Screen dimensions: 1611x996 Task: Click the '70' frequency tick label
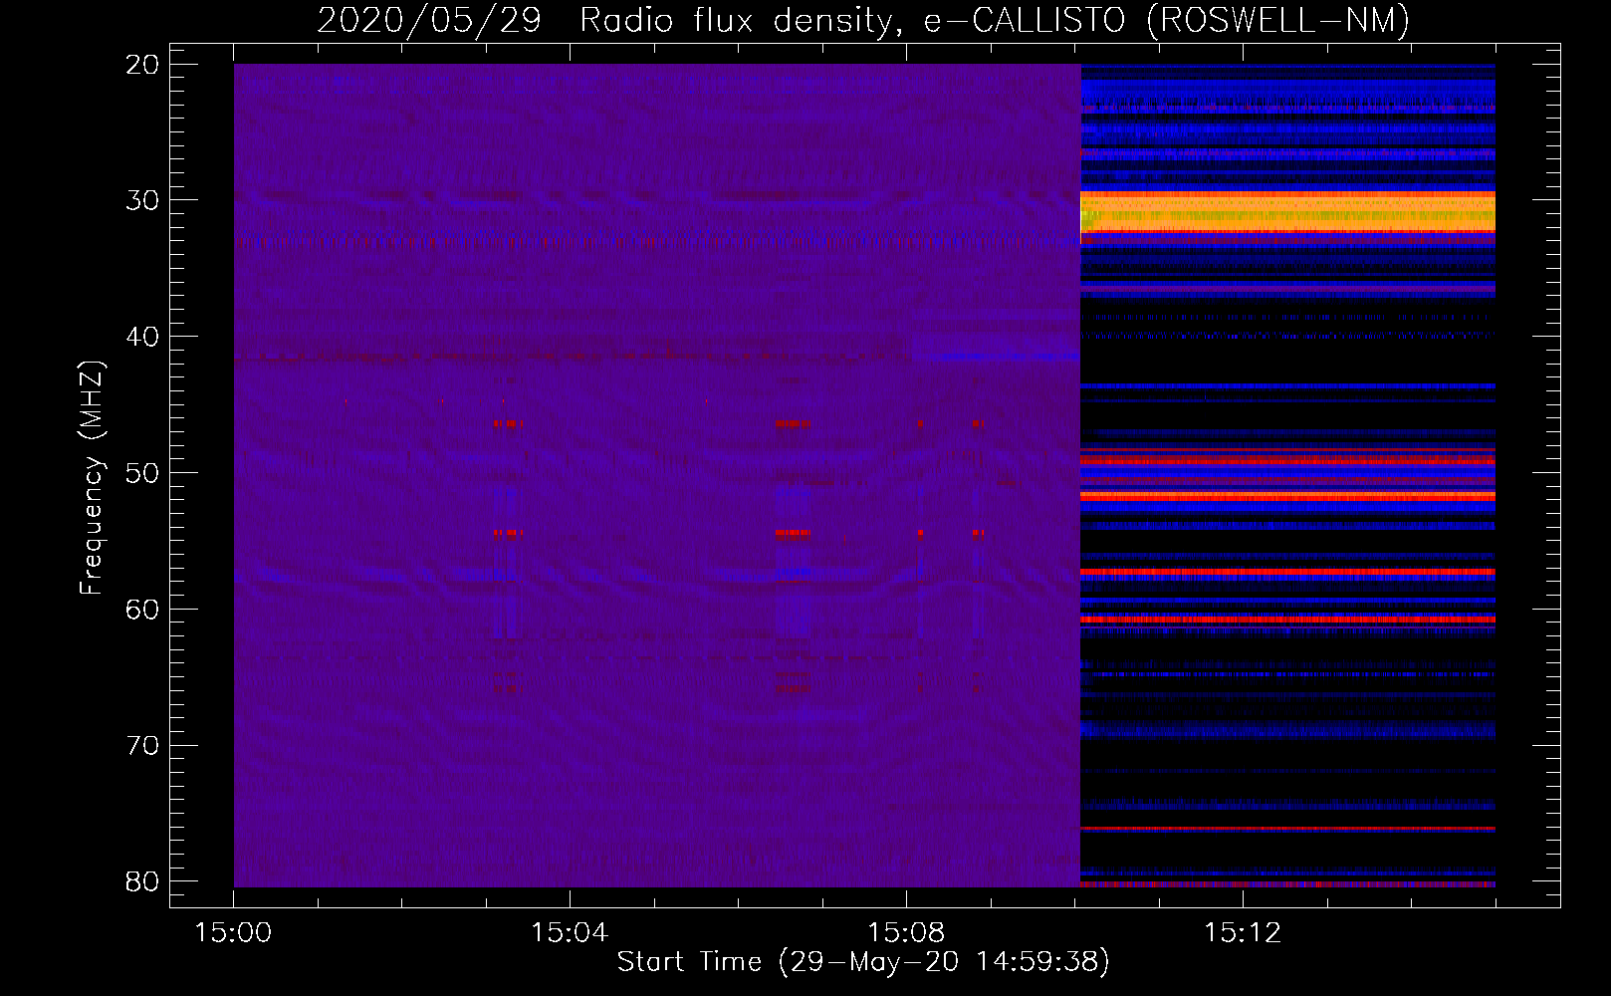142,746
